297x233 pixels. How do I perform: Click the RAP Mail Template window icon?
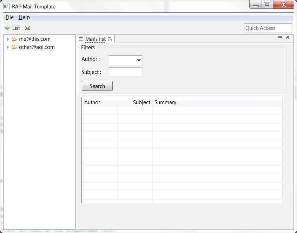6,6
